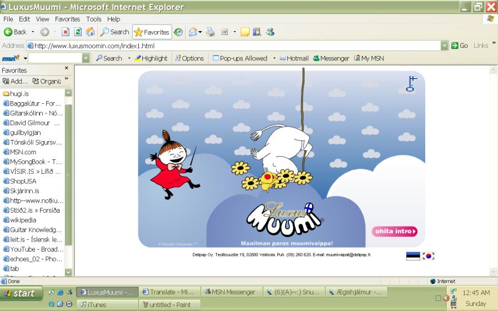
Task: Select the Estonian flag
Action: point(413,256)
